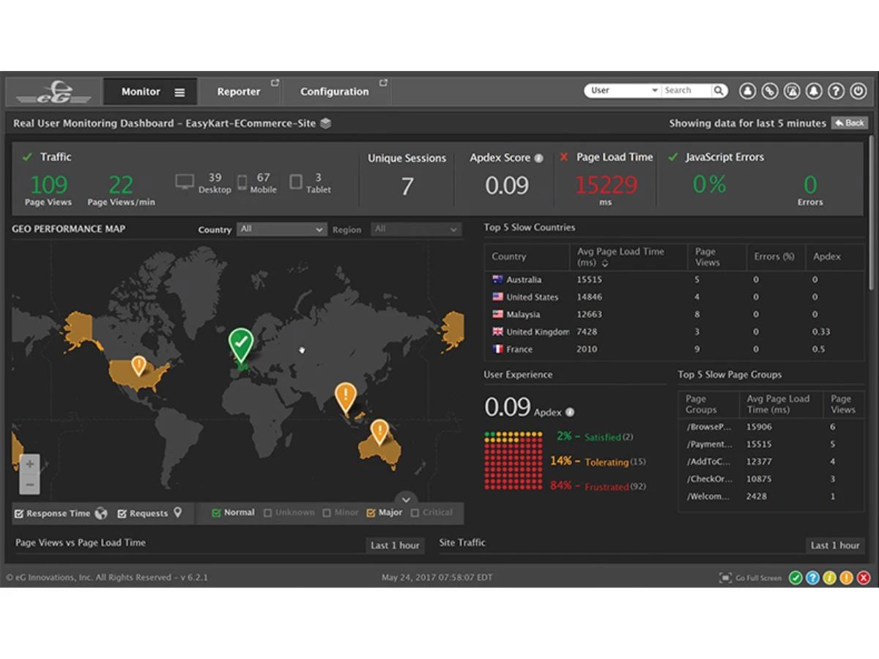
Task: Open Last 1 hour selector for Page Views chart
Action: click(x=395, y=546)
